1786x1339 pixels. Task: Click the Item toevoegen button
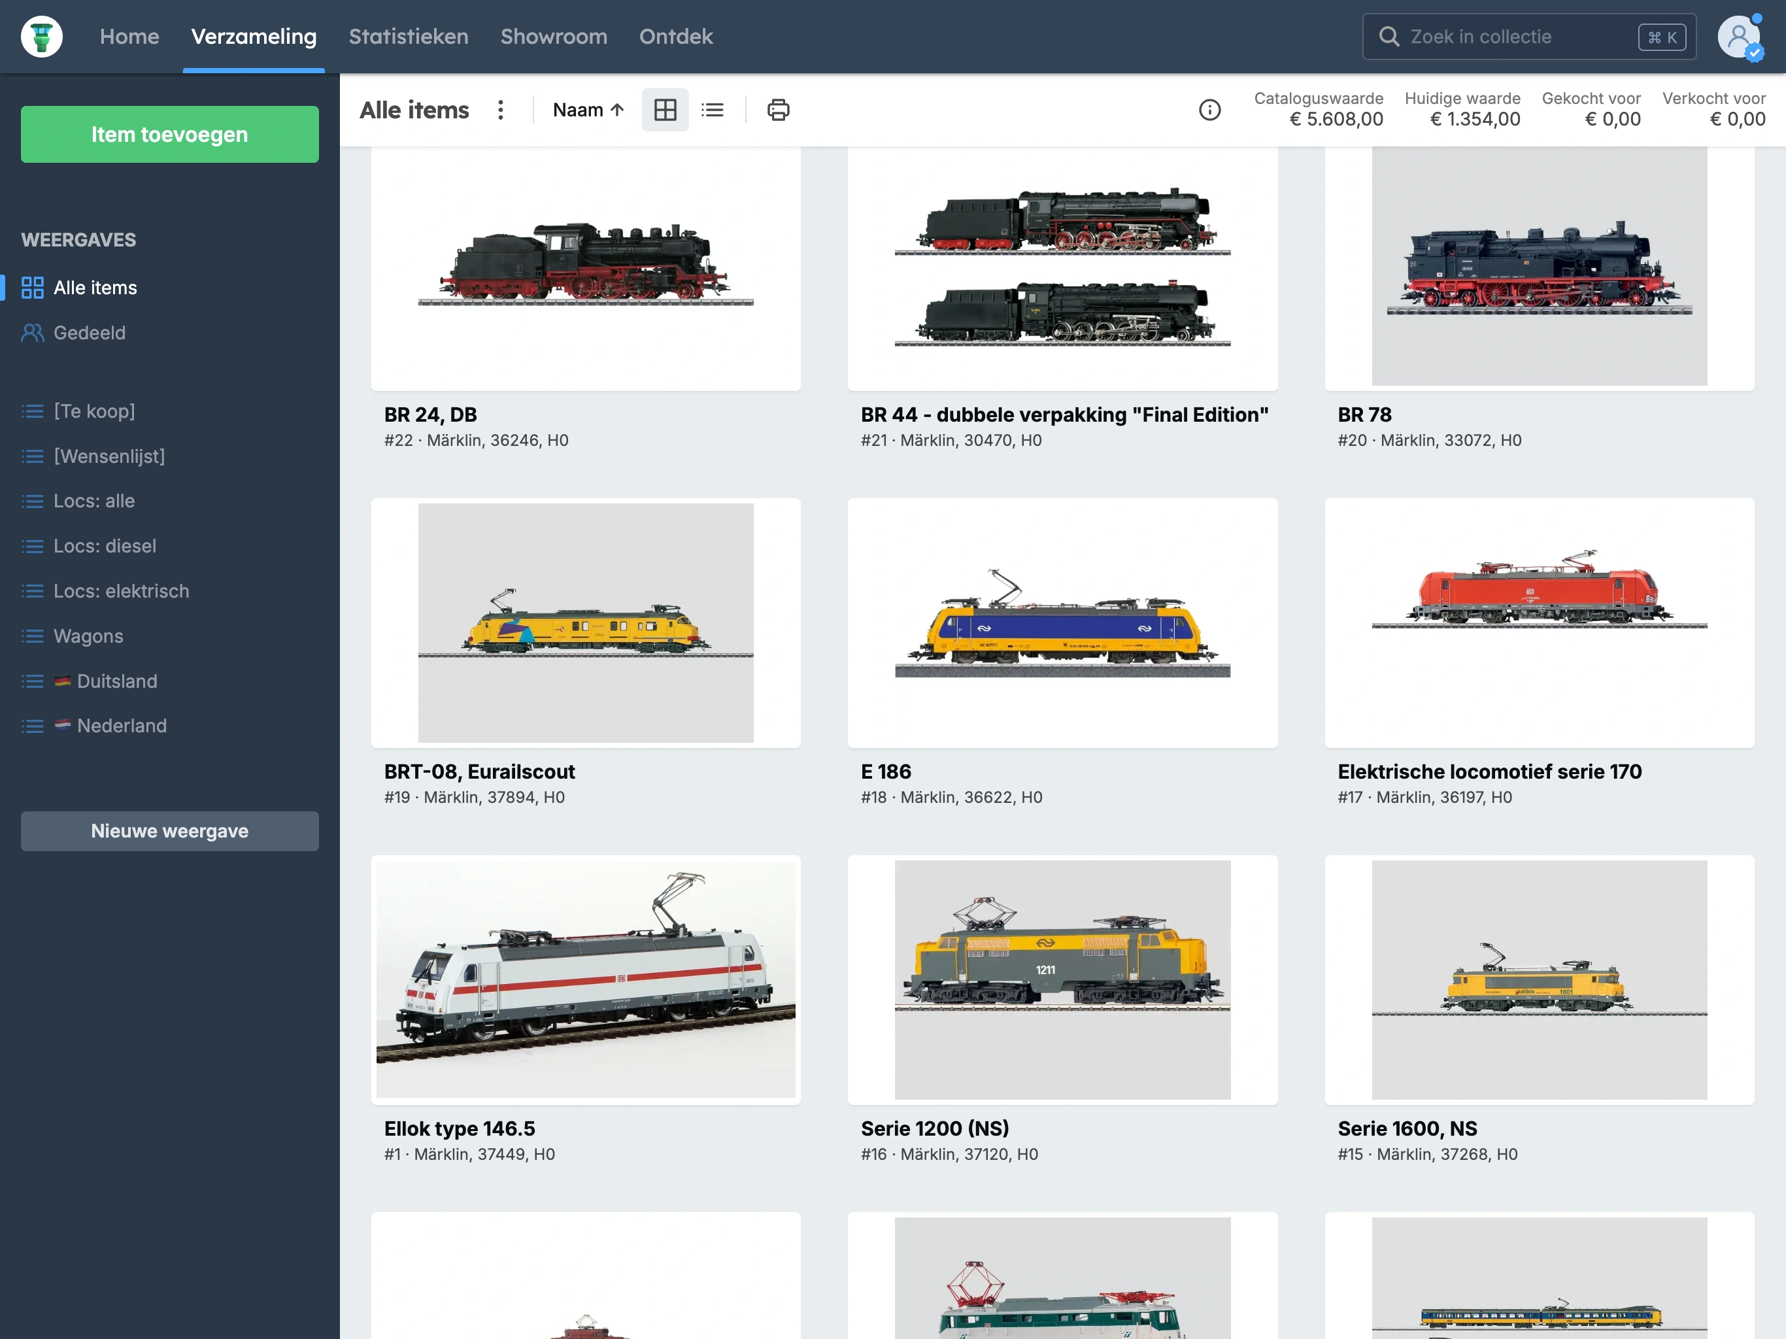pos(169,134)
